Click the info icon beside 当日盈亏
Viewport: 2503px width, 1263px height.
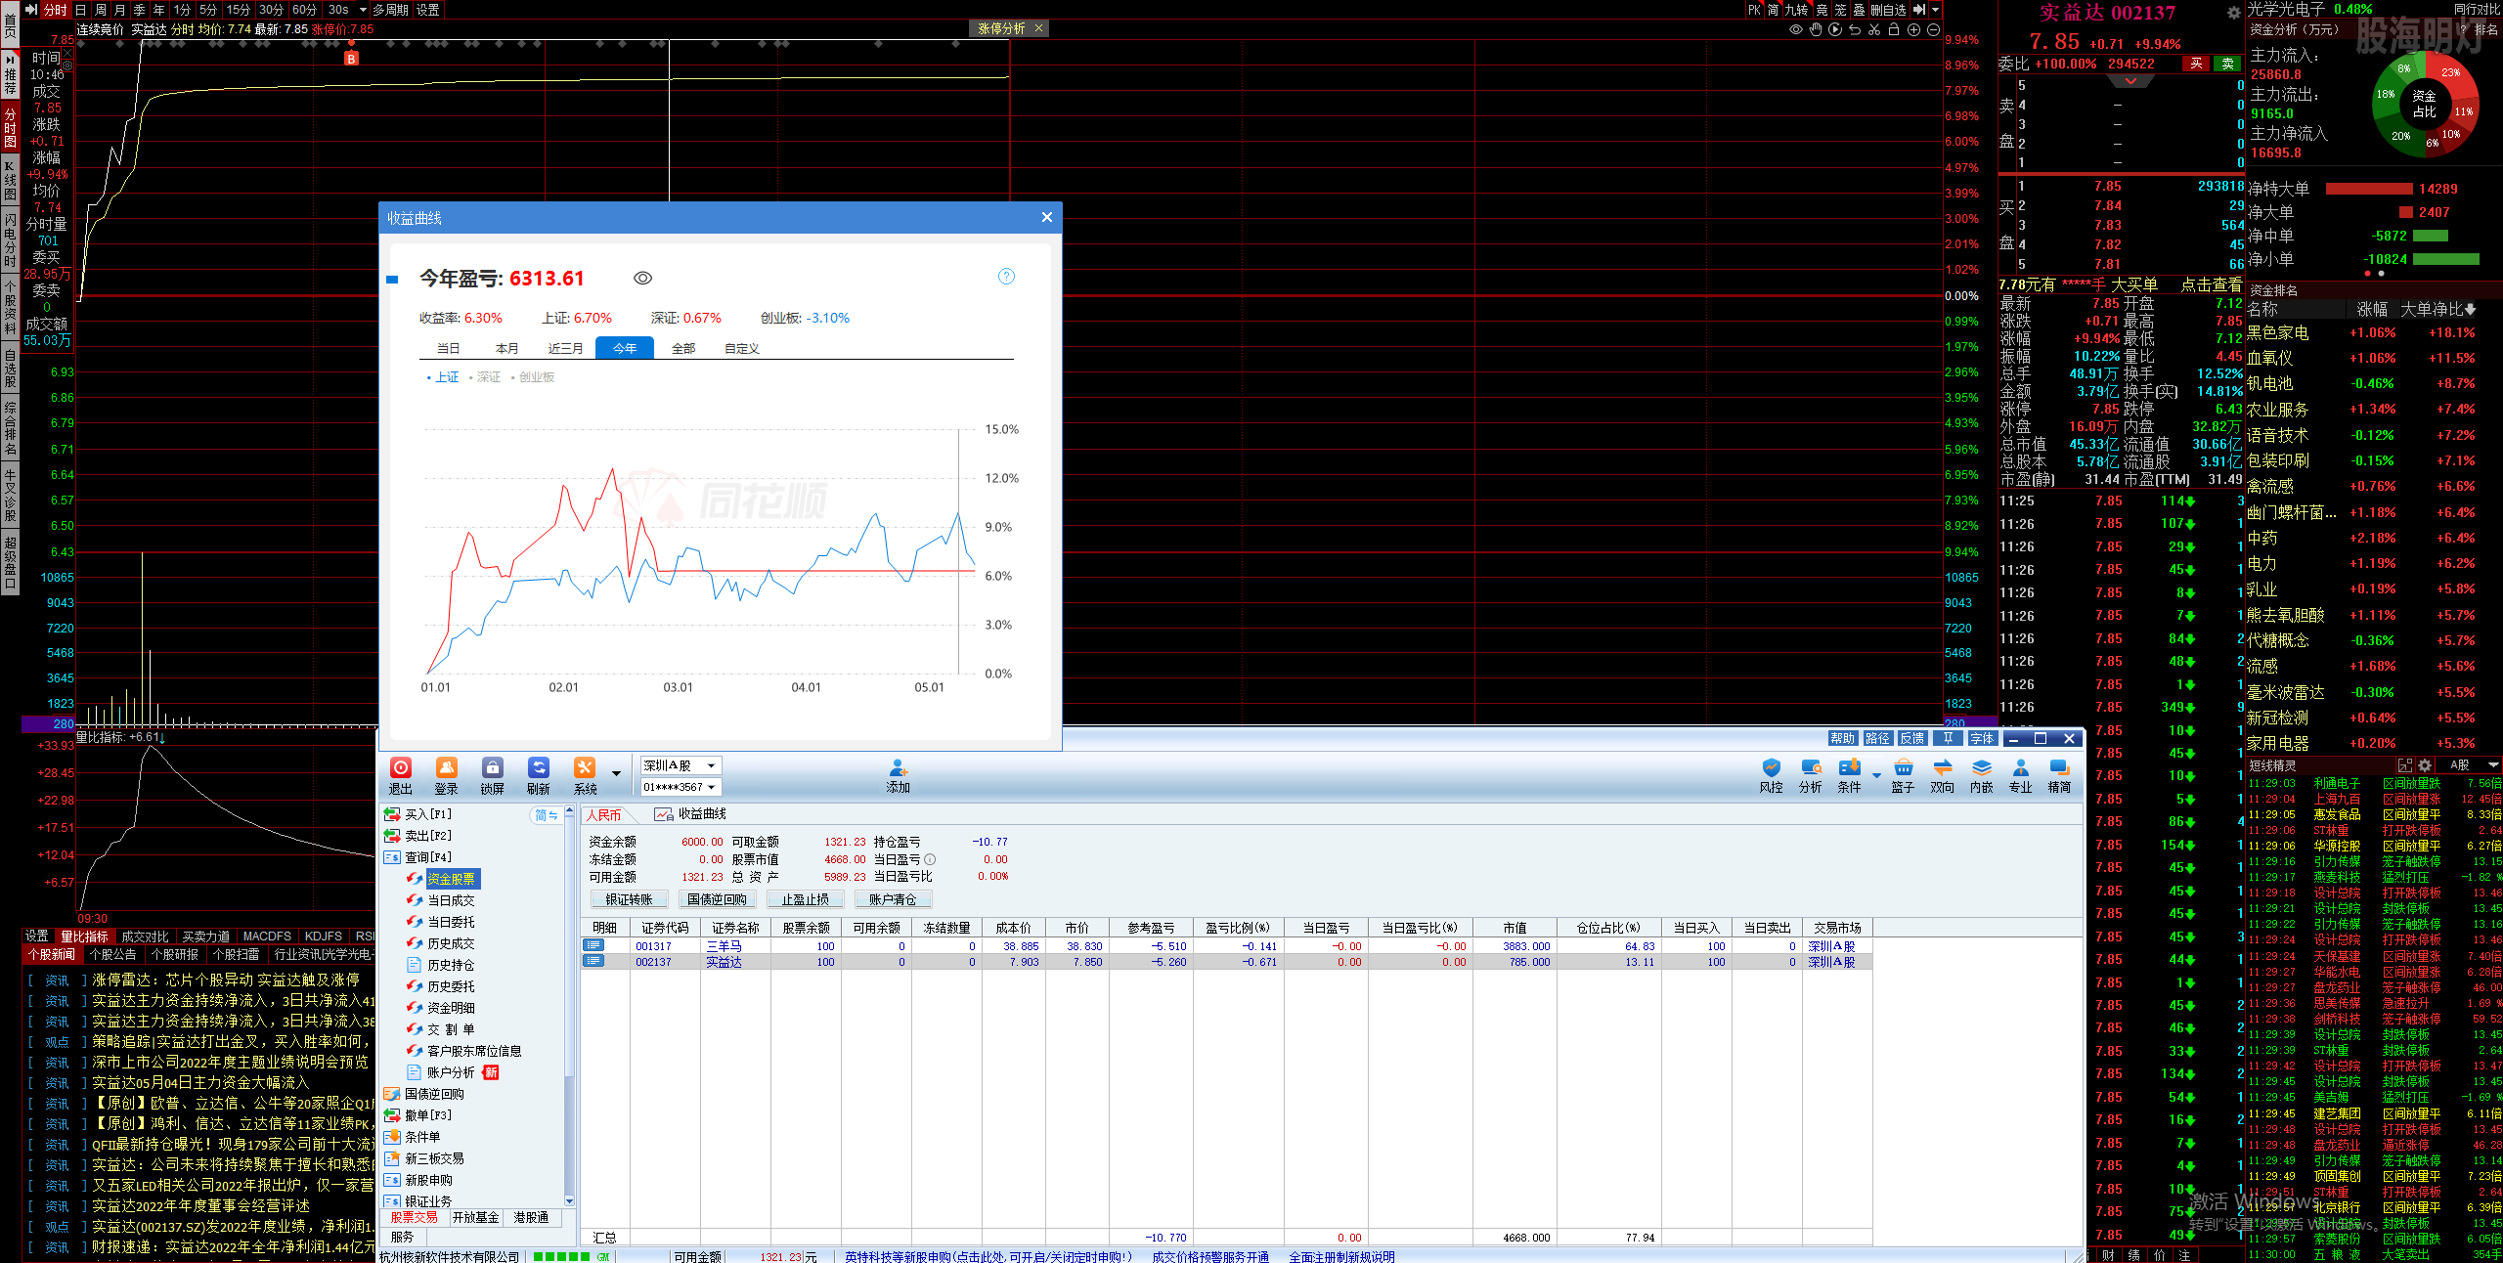930,859
